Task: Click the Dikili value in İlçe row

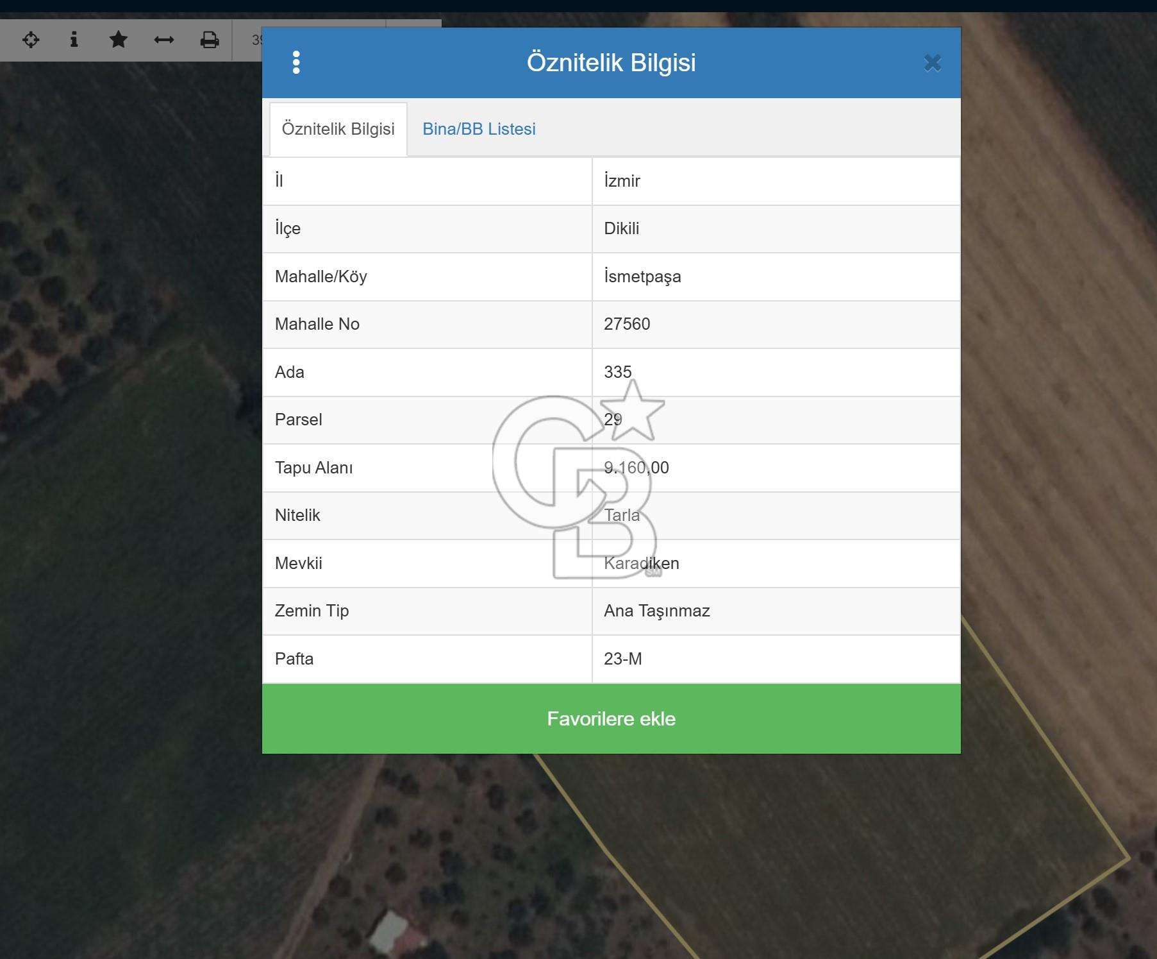Action: click(621, 228)
